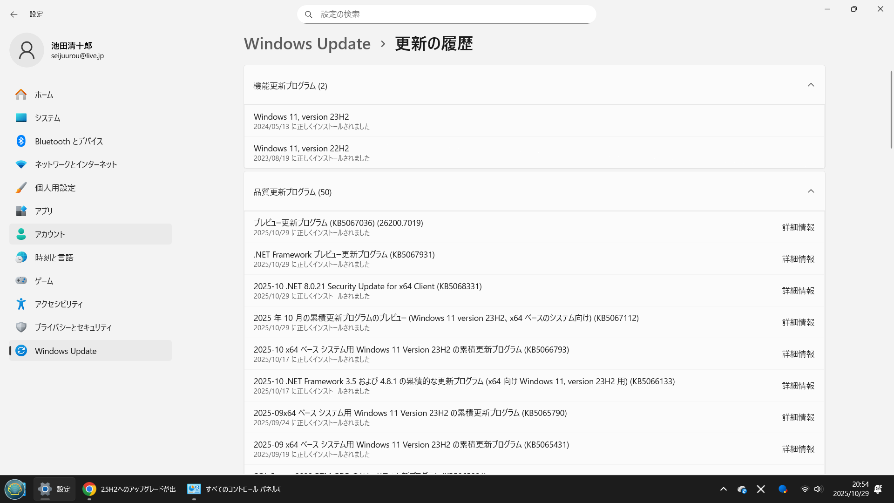Click the back arrow in Settings

[x=14, y=14]
